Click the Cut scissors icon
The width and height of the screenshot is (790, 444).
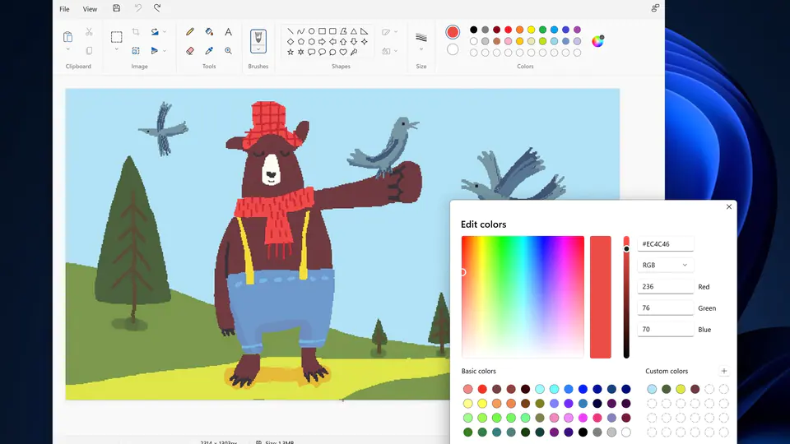click(x=89, y=32)
